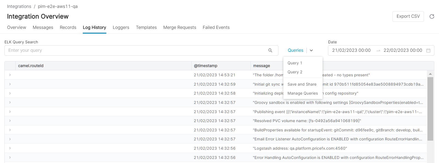Expand the Logstash address row

(x=10, y=148)
